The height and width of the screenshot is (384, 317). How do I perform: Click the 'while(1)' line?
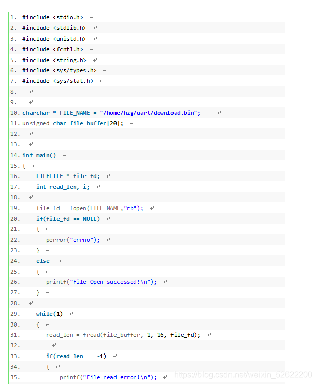49,314
